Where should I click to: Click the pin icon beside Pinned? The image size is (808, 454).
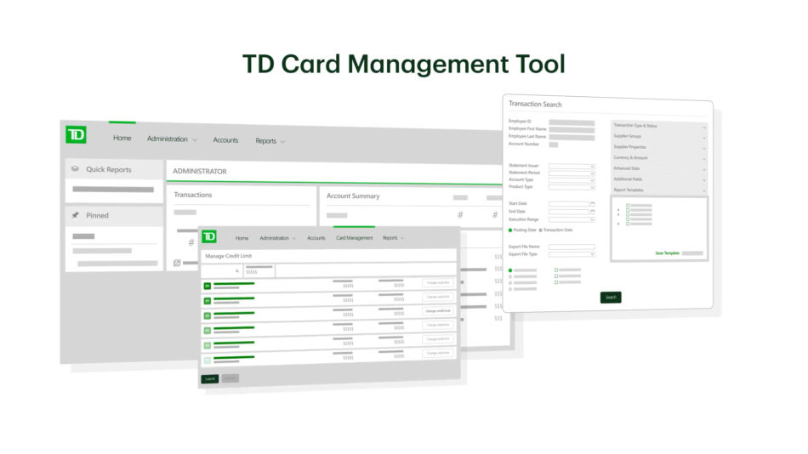[75, 215]
